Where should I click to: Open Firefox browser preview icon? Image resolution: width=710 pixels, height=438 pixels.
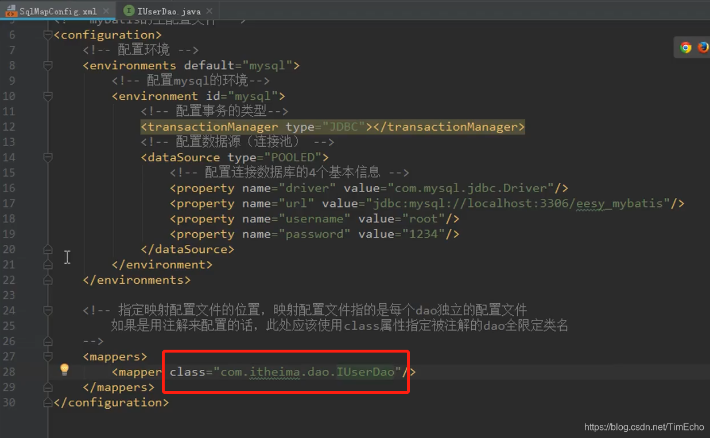click(x=703, y=48)
